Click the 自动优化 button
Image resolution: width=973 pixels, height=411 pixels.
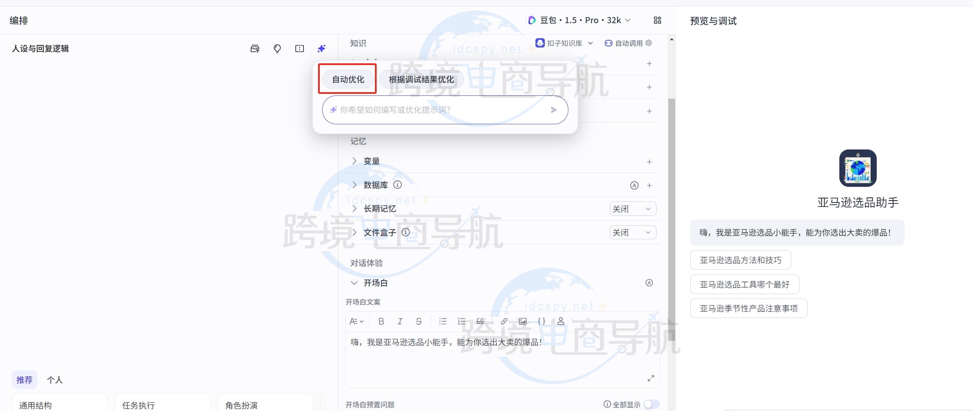click(x=347, y=79)
